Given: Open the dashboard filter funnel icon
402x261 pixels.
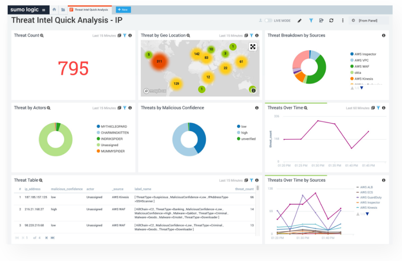Looking at the screenshot, I should [x=311, y=20].
